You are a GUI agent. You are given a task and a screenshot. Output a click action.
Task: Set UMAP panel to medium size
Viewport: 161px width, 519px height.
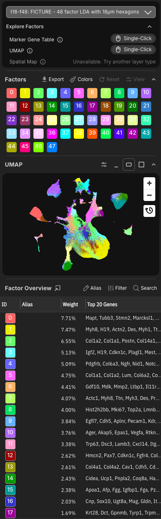129,165
